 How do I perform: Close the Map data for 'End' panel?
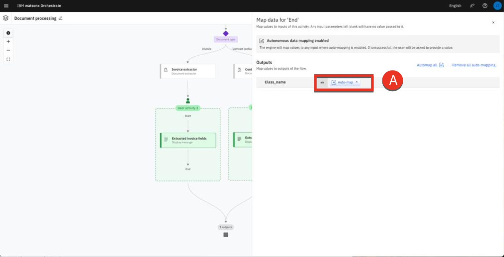[x=493, y=22]
